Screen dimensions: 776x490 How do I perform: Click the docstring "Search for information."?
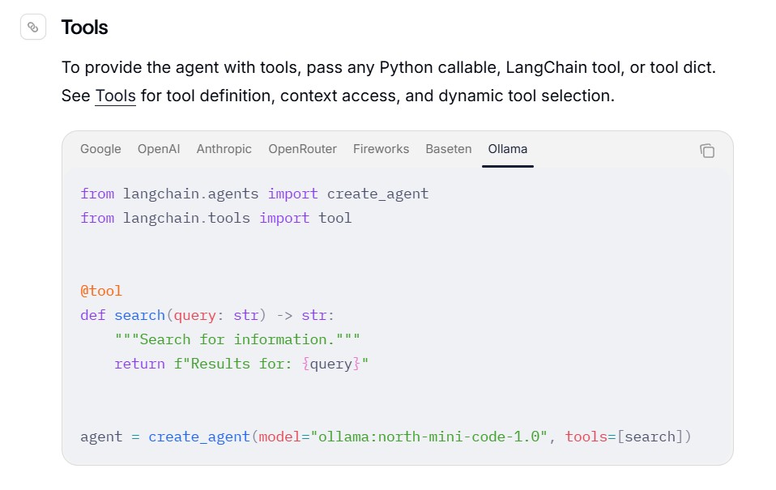(237, 339)
